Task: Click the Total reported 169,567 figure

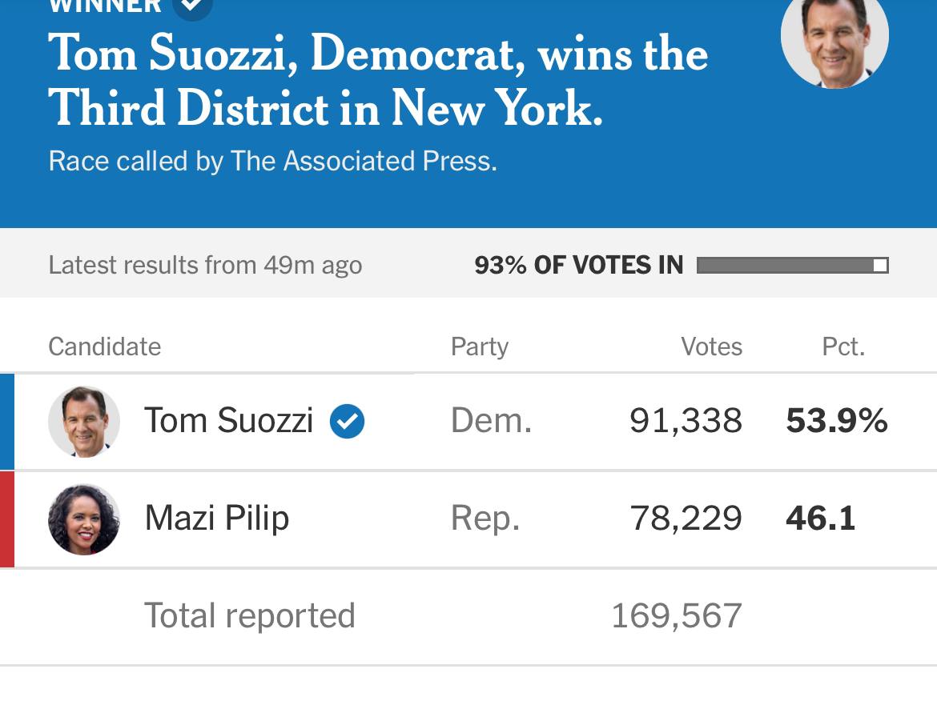Action: [676, 616]
